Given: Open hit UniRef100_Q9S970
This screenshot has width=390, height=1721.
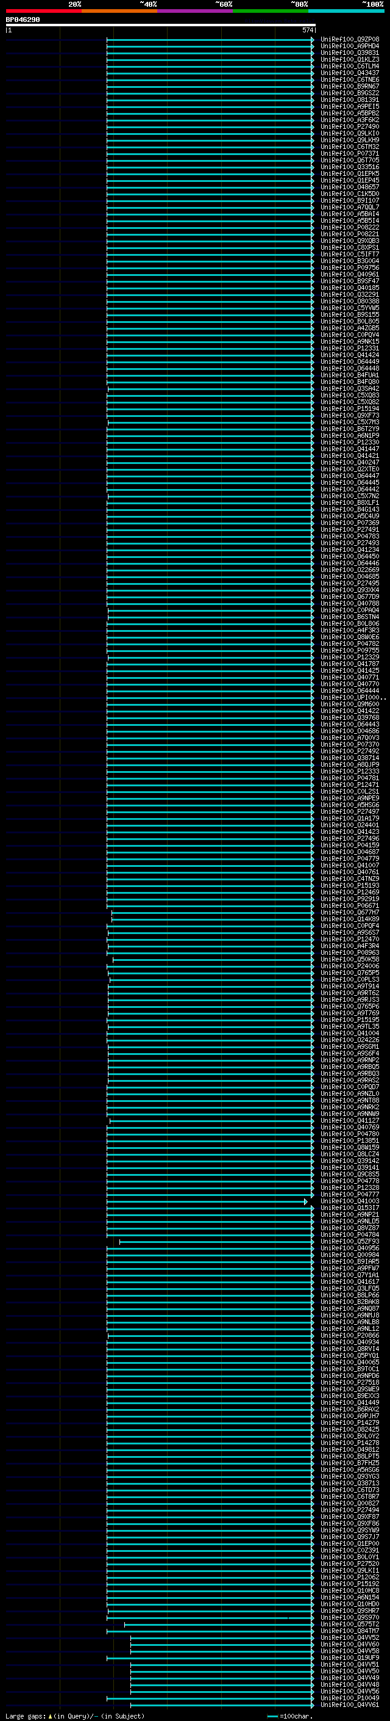Looking at the screenshot, I should point(349,1617).
